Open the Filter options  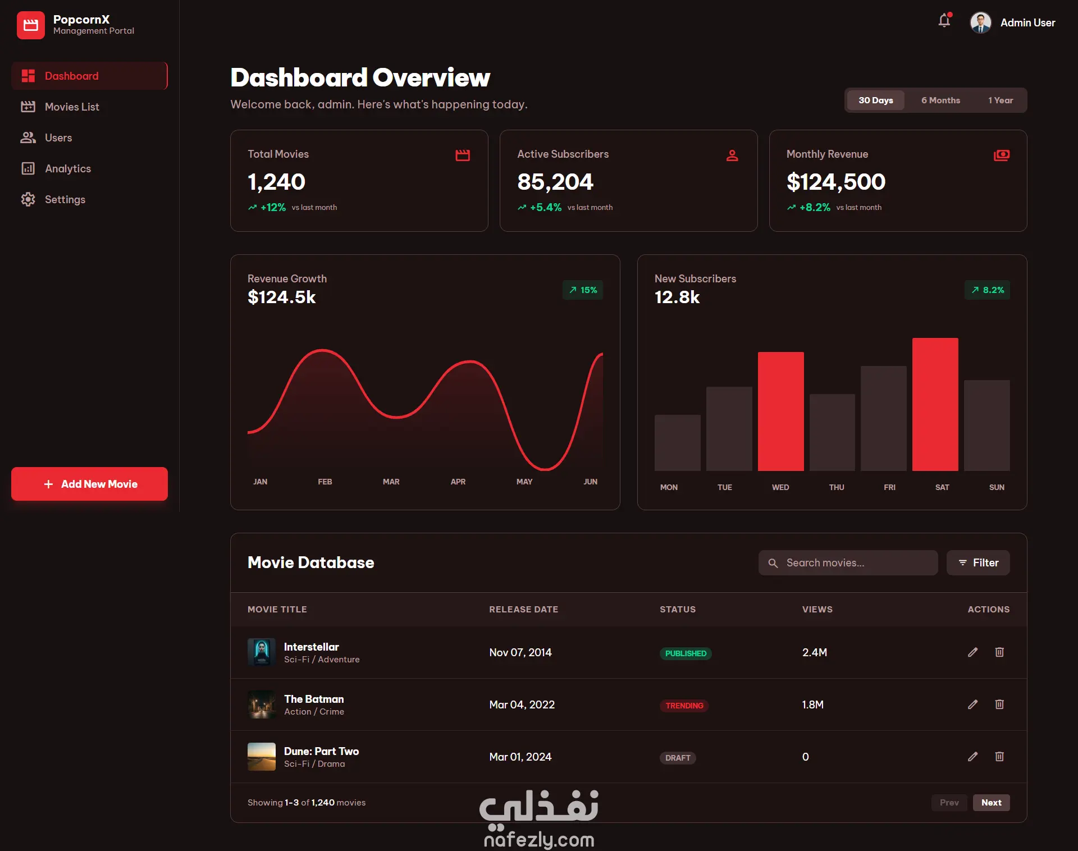(978, 562)
